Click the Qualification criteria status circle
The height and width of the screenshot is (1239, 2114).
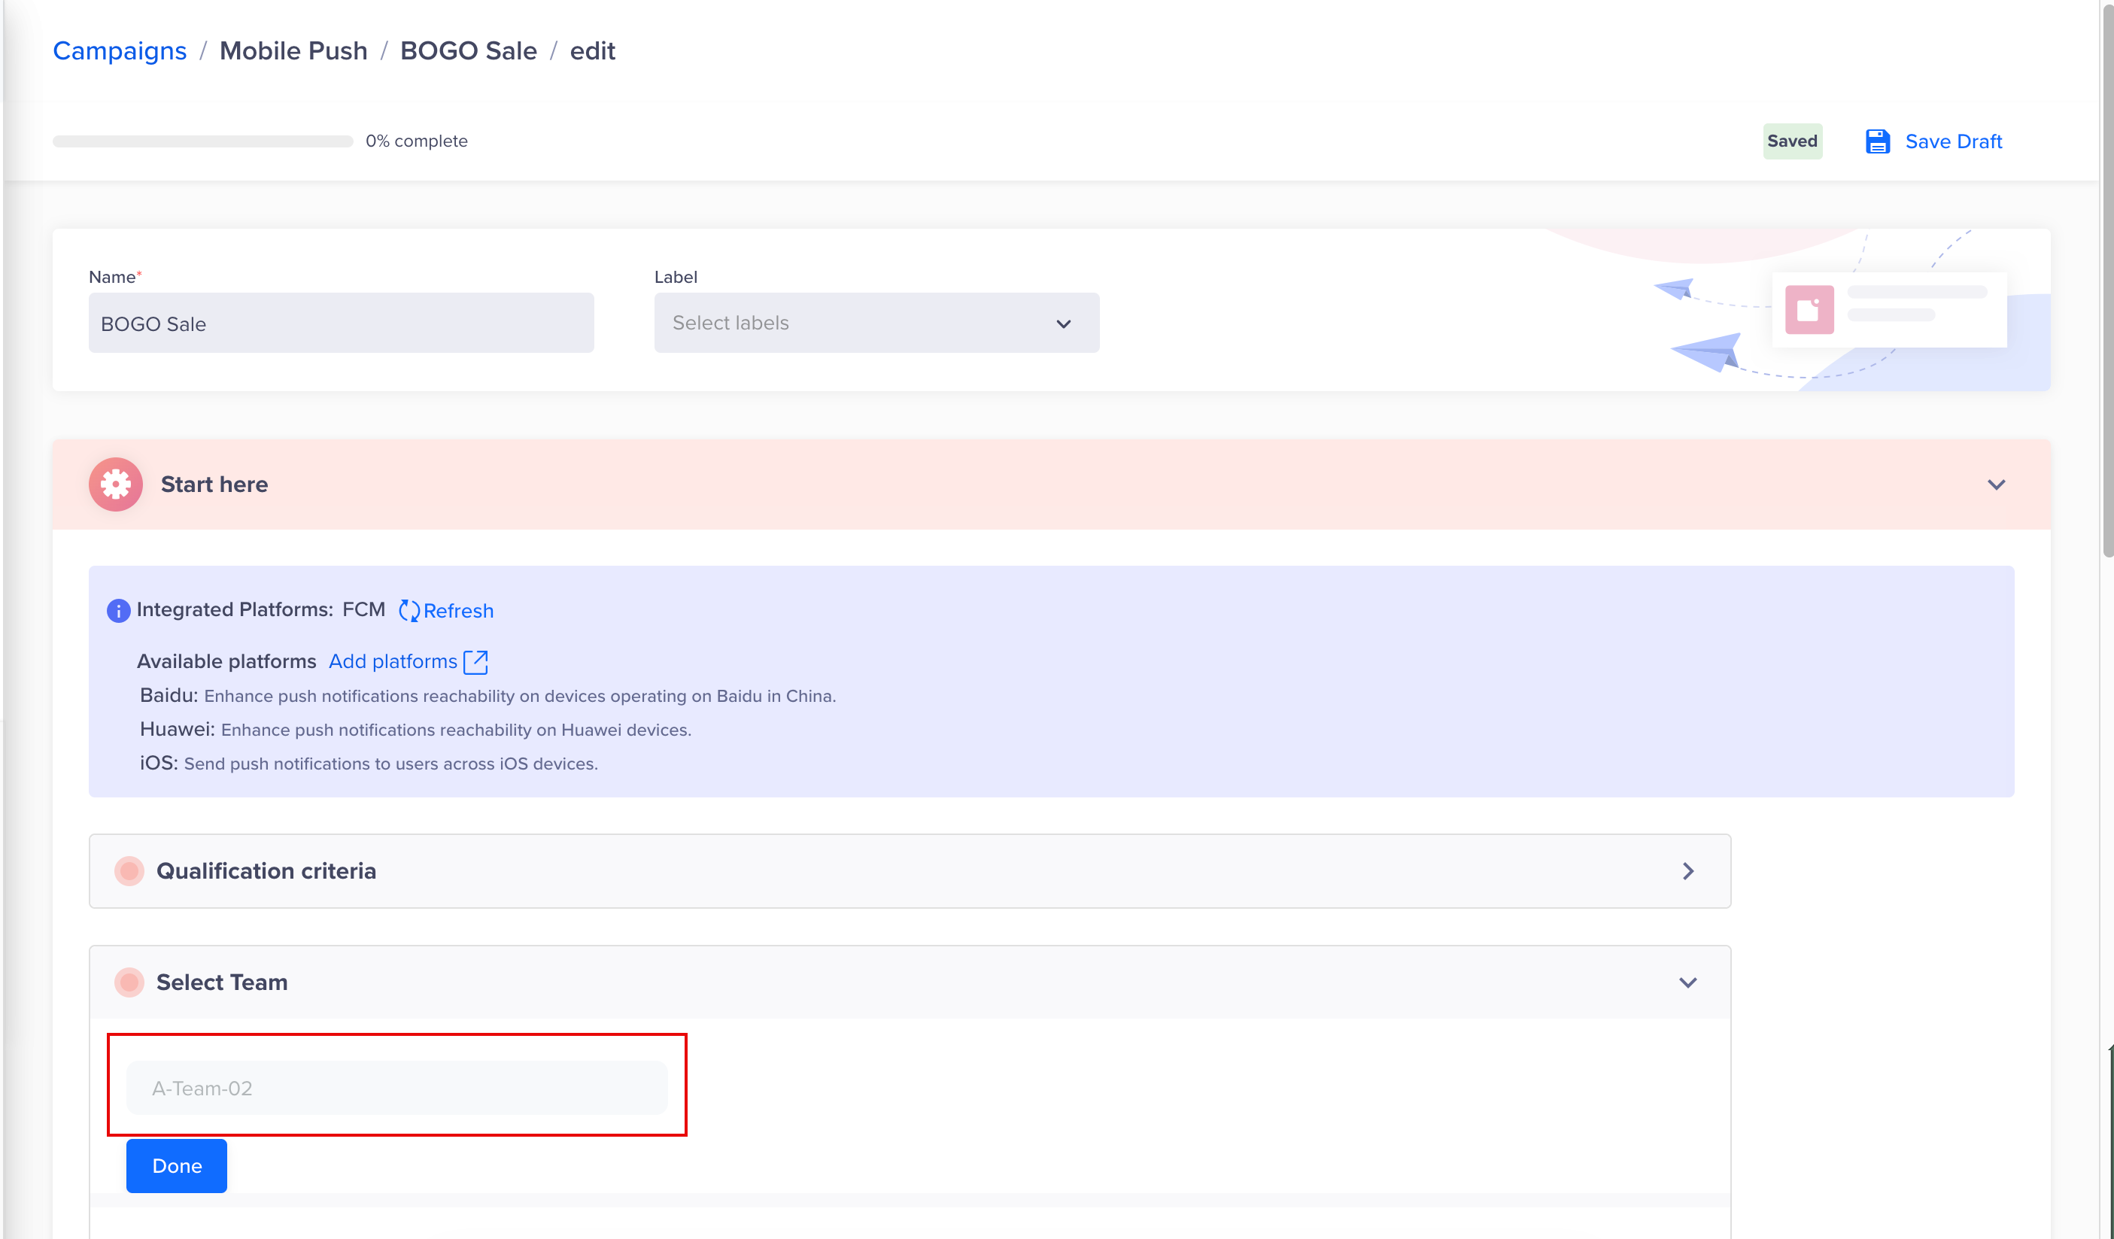(x=129, y=870)
